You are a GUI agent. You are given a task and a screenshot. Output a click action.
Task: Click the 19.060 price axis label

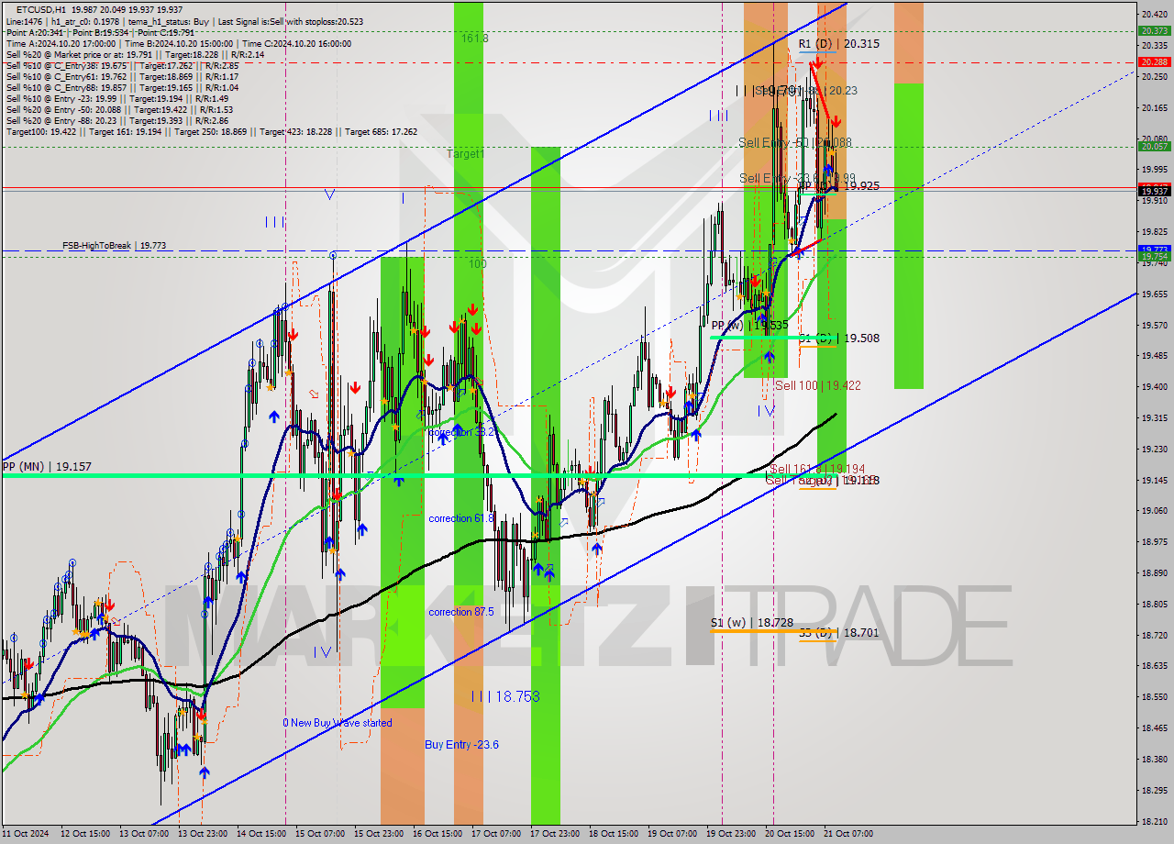pyautogui.click(x=1155, y=510)
